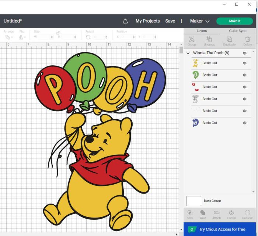Click the Delete trash icon

248,39
